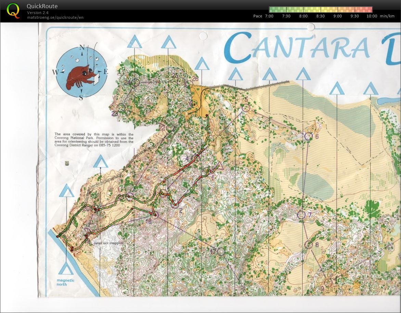Click control circle number 7
Screen dimensions: 401x313
pyautogui.click(x=301, y=215)
